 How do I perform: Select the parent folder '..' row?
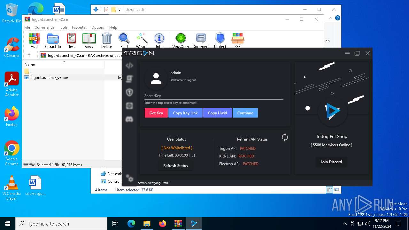(x=72, y=71)
